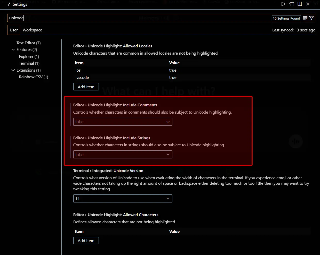Click the Include Strings setting title
Image resolution: width=320 pixels, height=255 pixels.
pyautogui.click(x=112, y=138)
